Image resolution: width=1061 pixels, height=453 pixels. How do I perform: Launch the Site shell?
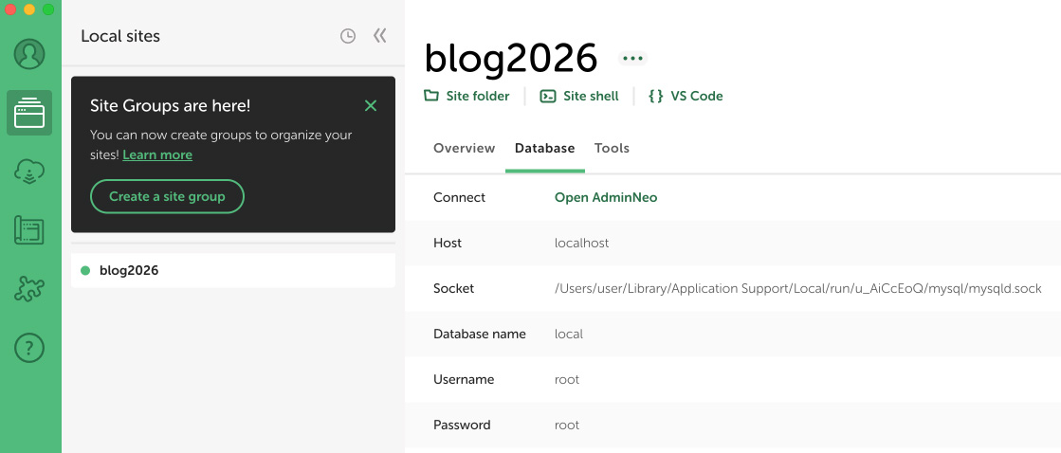click(x=579, y=96)
